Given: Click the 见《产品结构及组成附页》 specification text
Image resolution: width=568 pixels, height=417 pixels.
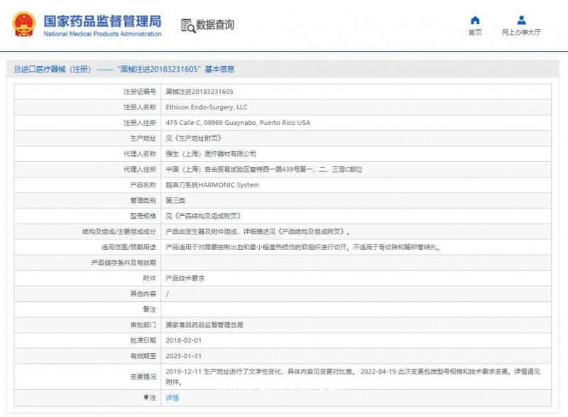Looking at the screenshot, I should (x=205, y=216).
